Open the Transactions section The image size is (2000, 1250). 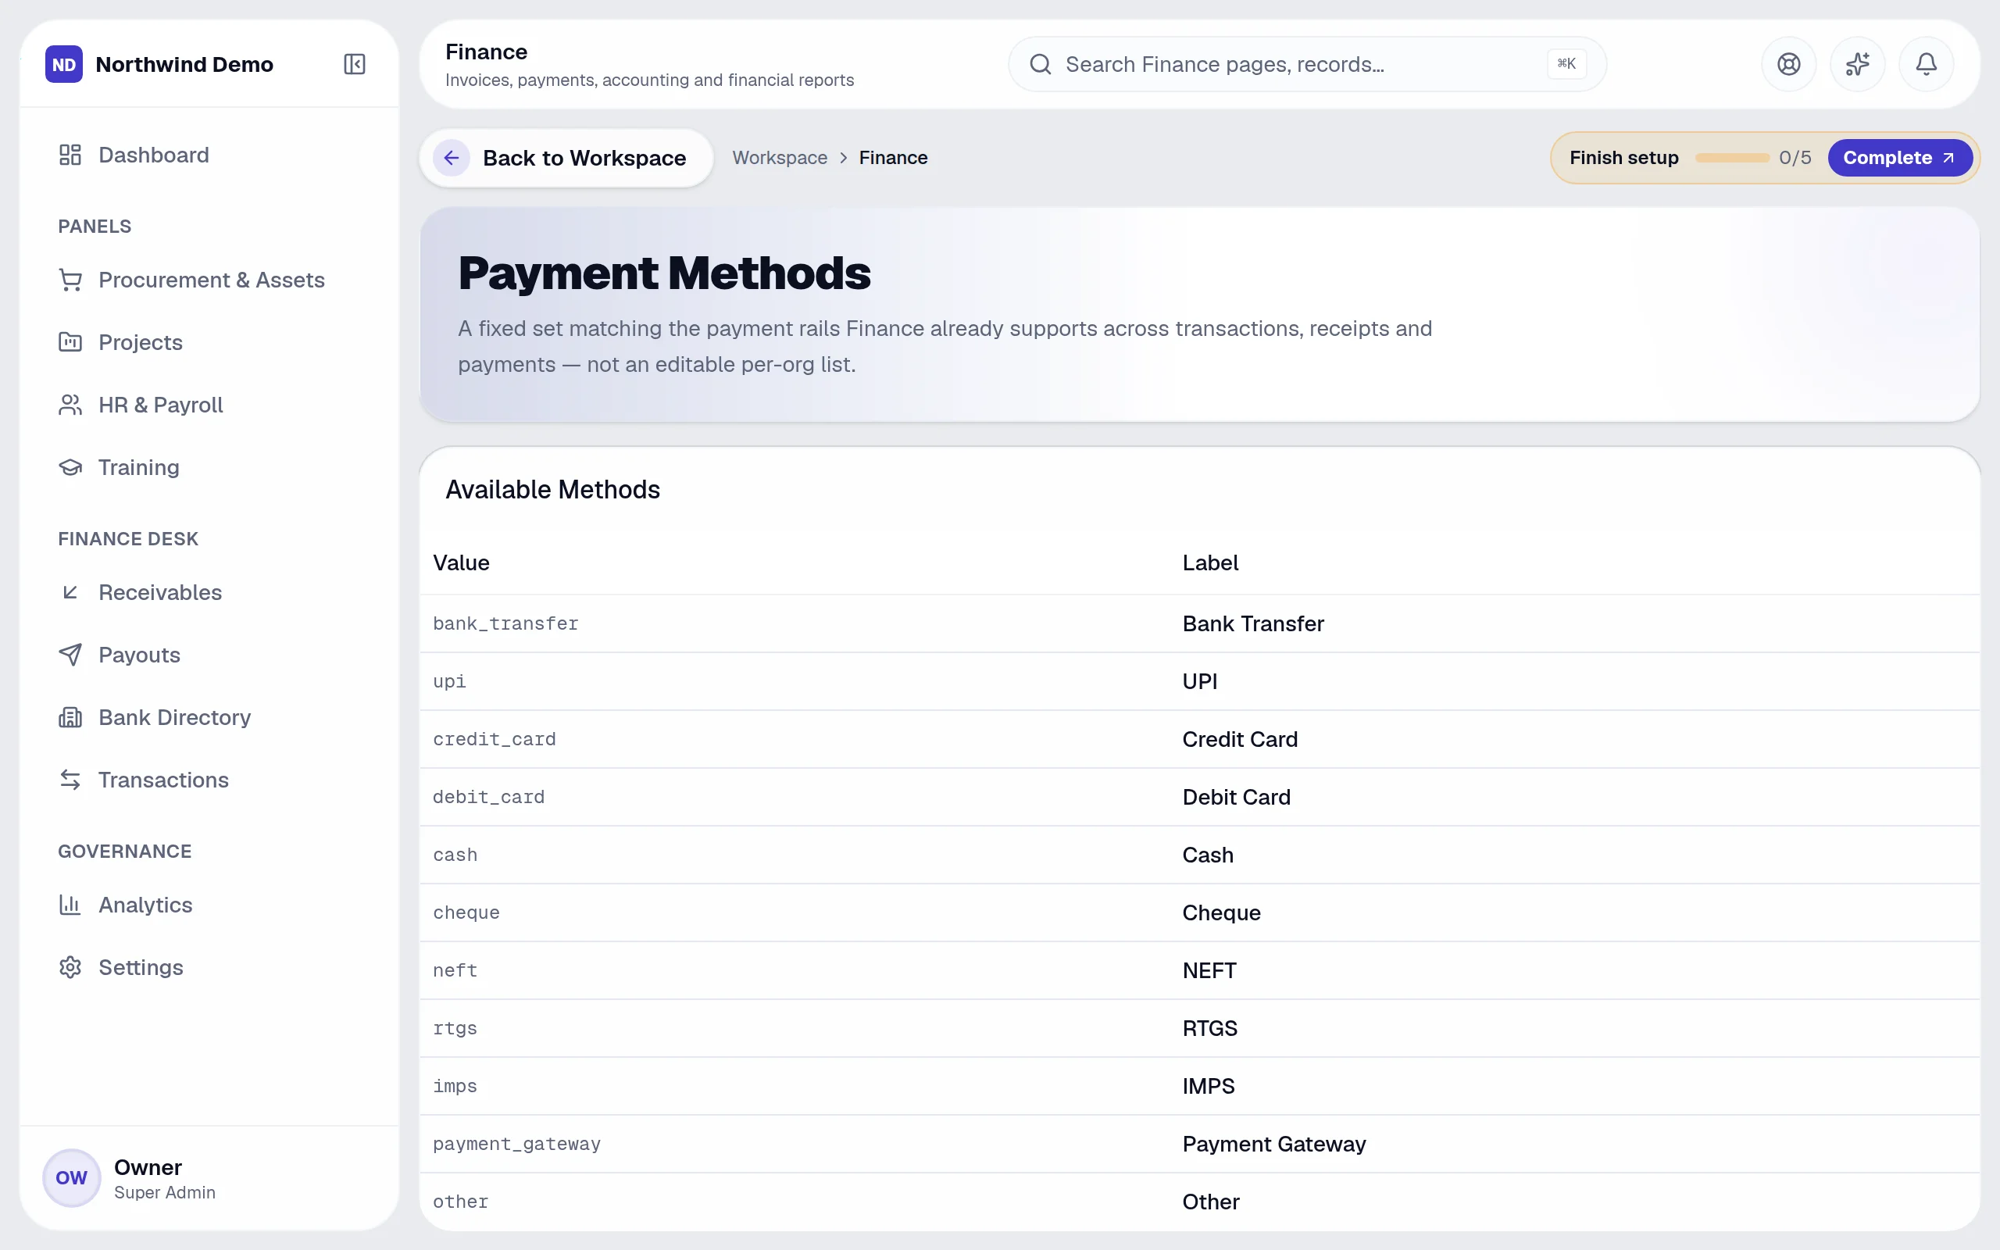click(x=209, y=780)
